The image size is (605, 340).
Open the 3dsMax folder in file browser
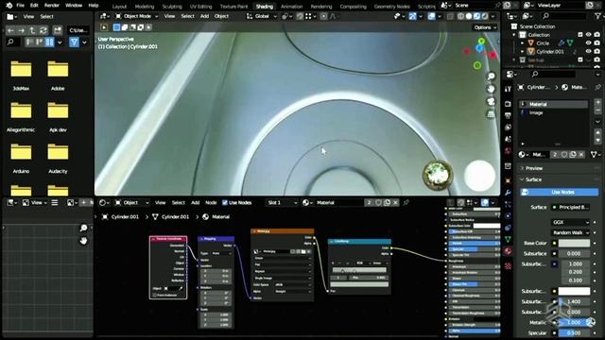coord(21,76)
